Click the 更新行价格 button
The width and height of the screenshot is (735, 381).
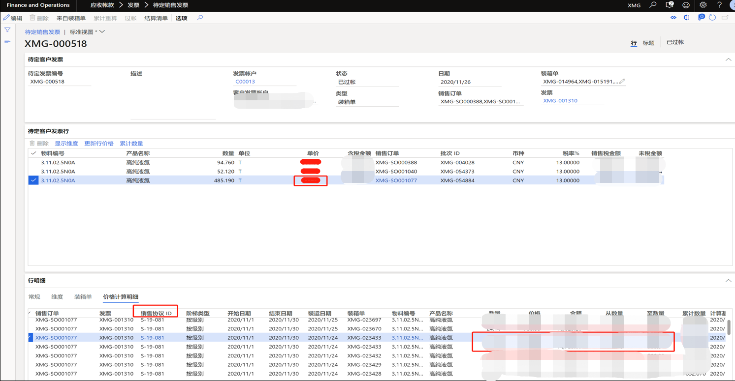(x=99, y=144)
